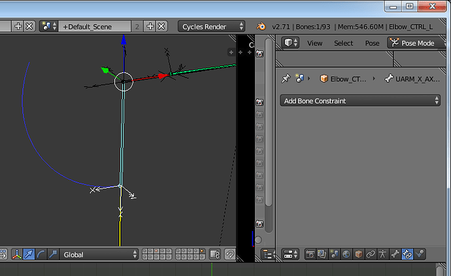
Task: Open the Cycles Render engine dropdown
Action: (x=211, y=26)
